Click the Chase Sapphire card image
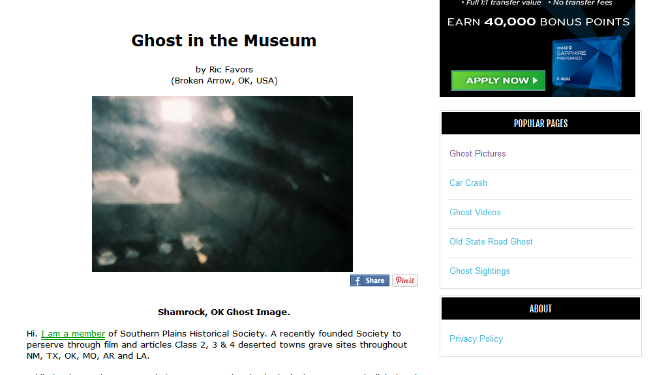Screen dimensions: 651x375 (x=586, y=65)
